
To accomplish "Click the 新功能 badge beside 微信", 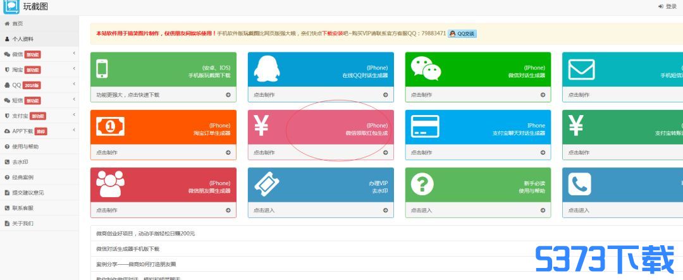I will point(33,54).
